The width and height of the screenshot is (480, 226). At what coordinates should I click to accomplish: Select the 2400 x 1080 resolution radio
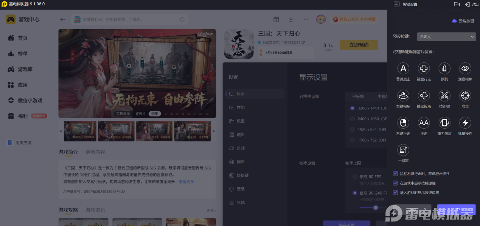click(x=353, y=119)
